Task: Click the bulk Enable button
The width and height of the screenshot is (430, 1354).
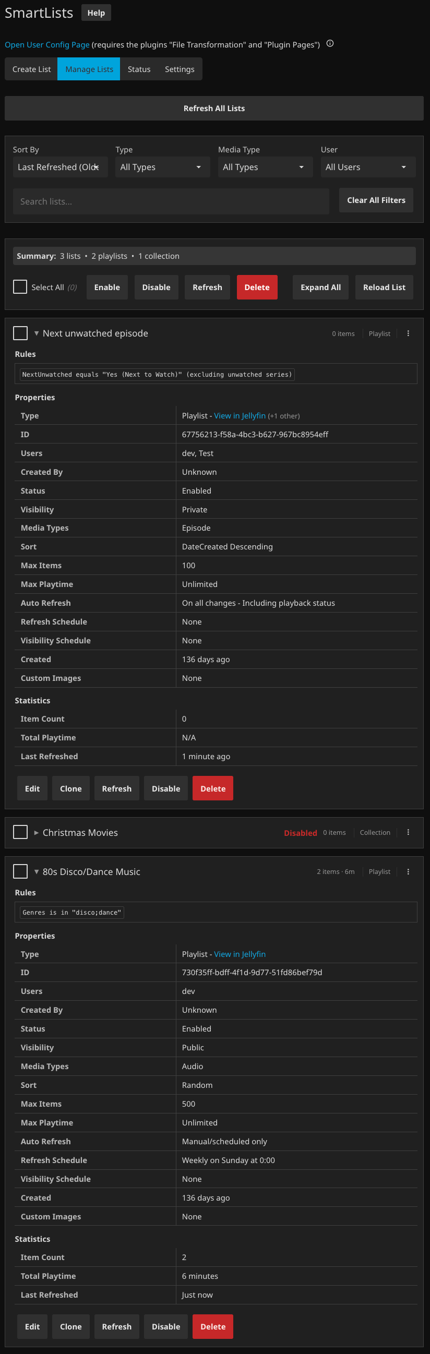Action: point(107,287)
